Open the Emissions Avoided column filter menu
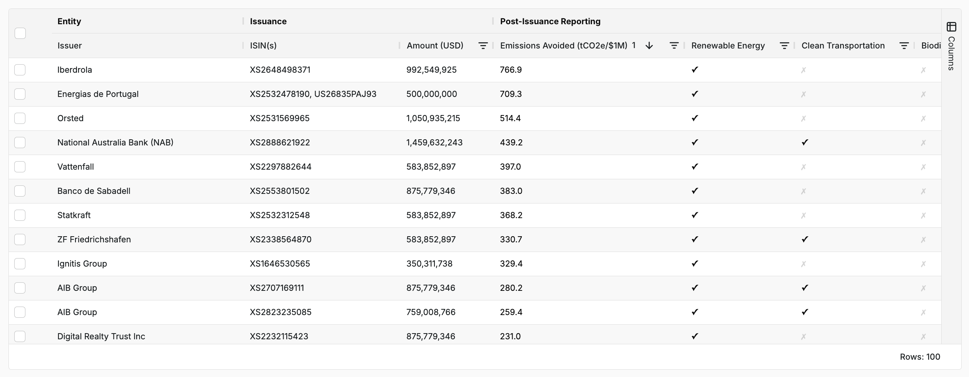Viewport: 969px width, 377px height. coord(673,46)
